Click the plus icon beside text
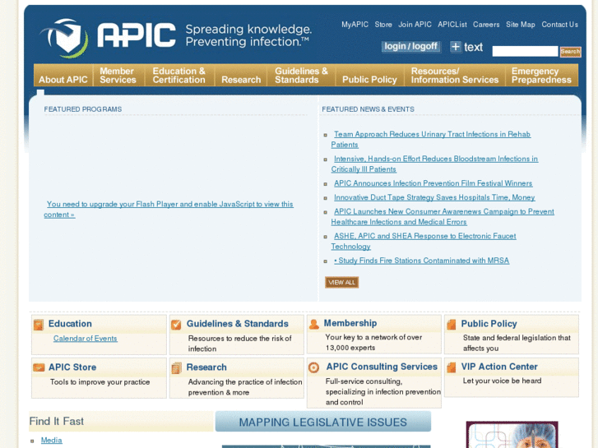Viewport: 598px width, 448px height. [x=456, y=47]
